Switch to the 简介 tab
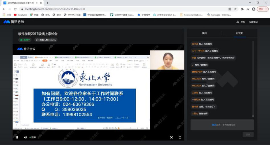This screenshot has width=270, height=145. click(x=204, y=33)
